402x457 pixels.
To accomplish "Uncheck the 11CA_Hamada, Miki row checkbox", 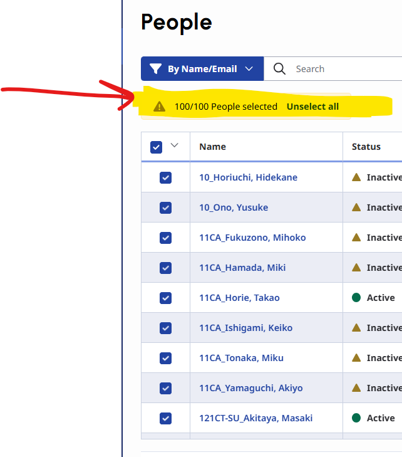I will pos(166,268).
